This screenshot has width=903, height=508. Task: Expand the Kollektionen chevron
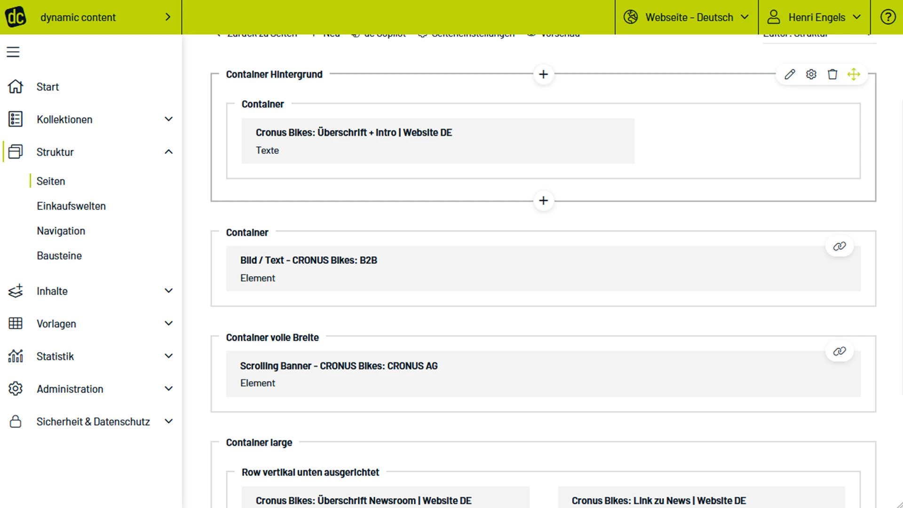[x=168, y=119]
